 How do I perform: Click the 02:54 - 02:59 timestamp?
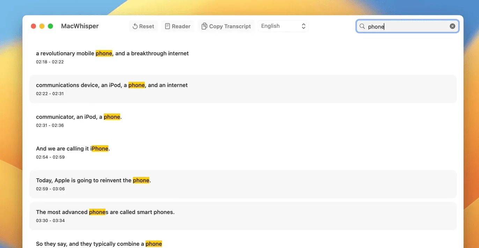[x=50, y=157]
